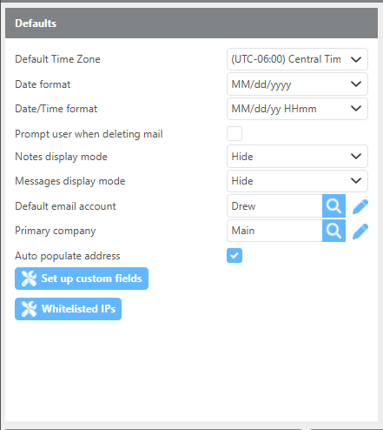Image resolution: width=383 pixels, height=430 pixels.
Task: Open Messages display mode dropdown
Action: 297,181
